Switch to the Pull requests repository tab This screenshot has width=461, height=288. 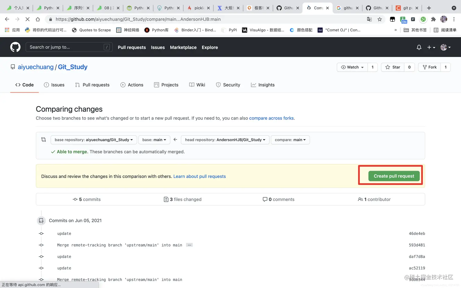[92, 85]
